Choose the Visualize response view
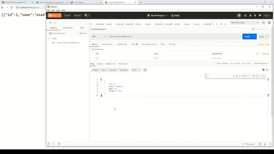 tap(124, 70)
